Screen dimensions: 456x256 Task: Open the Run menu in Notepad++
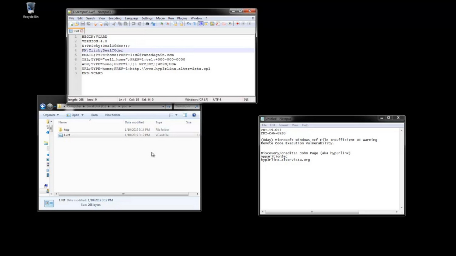tap(171, 18)
